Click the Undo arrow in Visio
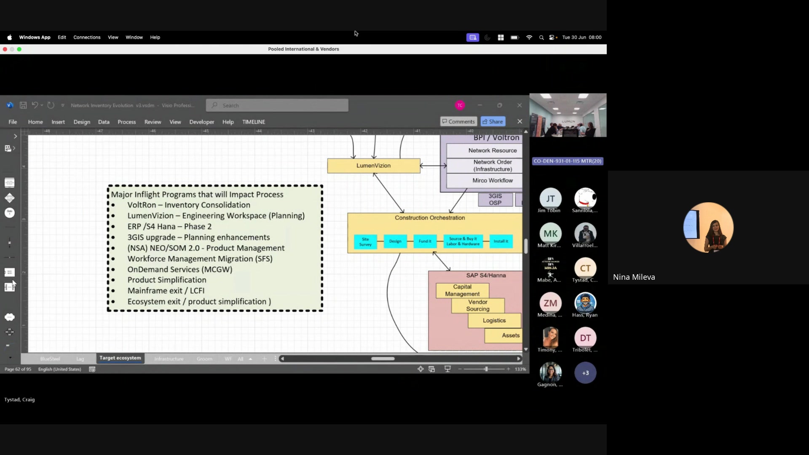The height and width of the screenshot is (455, 809). [35, 105]
